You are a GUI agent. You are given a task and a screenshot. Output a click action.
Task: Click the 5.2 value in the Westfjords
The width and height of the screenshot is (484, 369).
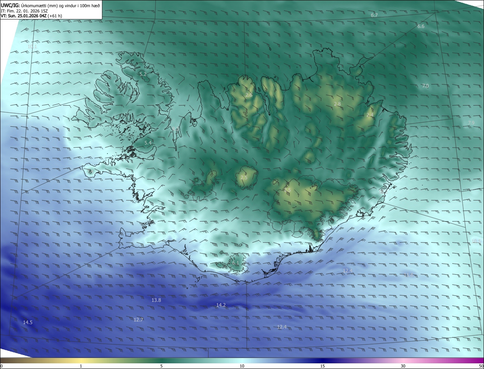[143, 74]
